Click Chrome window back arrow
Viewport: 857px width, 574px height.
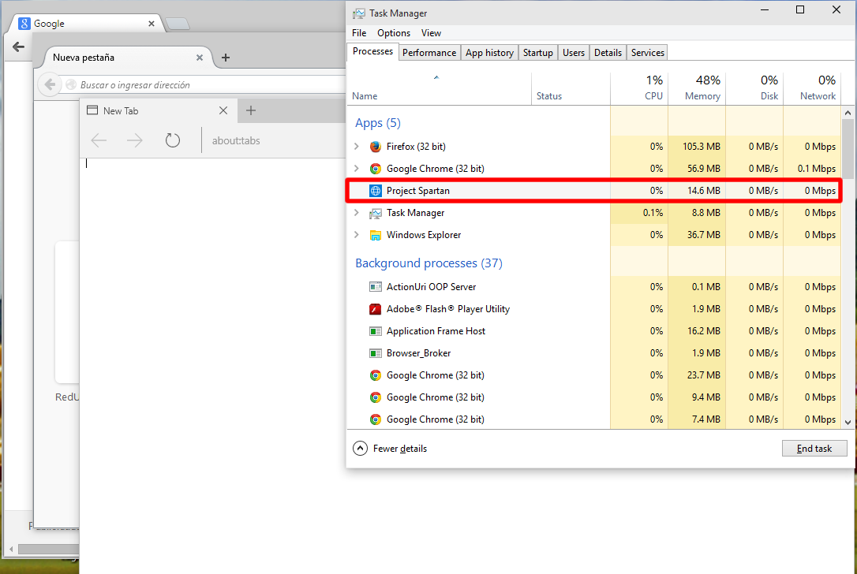(18, 47)
